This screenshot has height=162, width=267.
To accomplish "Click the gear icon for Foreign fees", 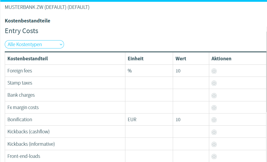I will [x=214, y=71].
